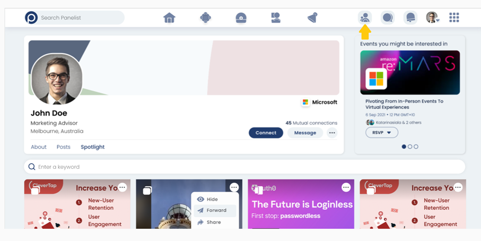Click the Panelist logo icon
Screen dimensions: 481x241
pos(31,18)
